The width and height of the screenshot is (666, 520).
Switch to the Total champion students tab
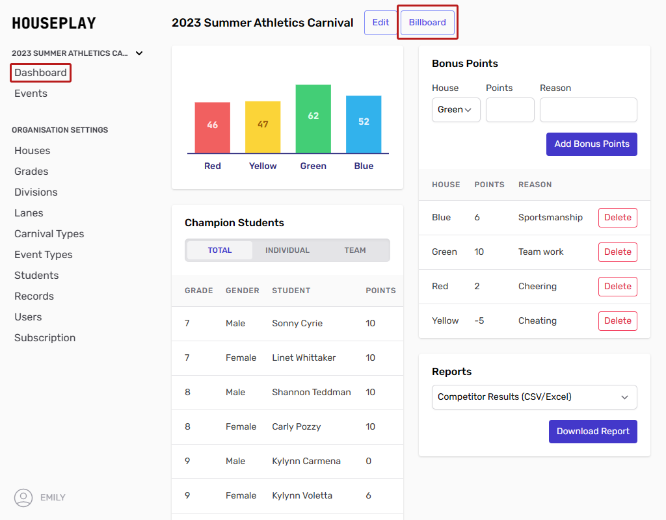click(x=220, y=250)
